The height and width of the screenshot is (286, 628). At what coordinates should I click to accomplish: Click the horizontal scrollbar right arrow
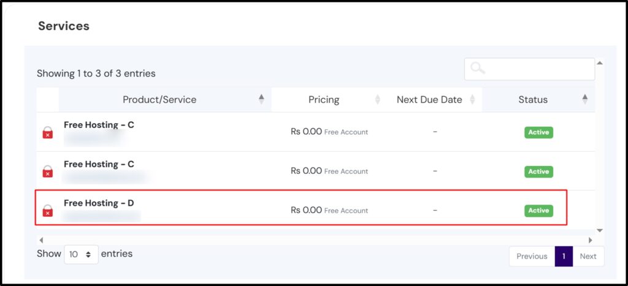[x=590, y=240]
